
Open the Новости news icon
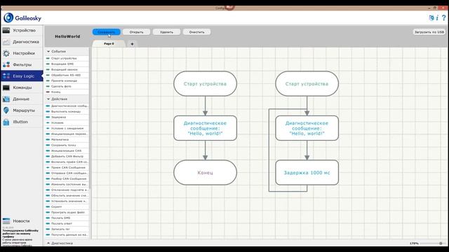pos(6,221)
